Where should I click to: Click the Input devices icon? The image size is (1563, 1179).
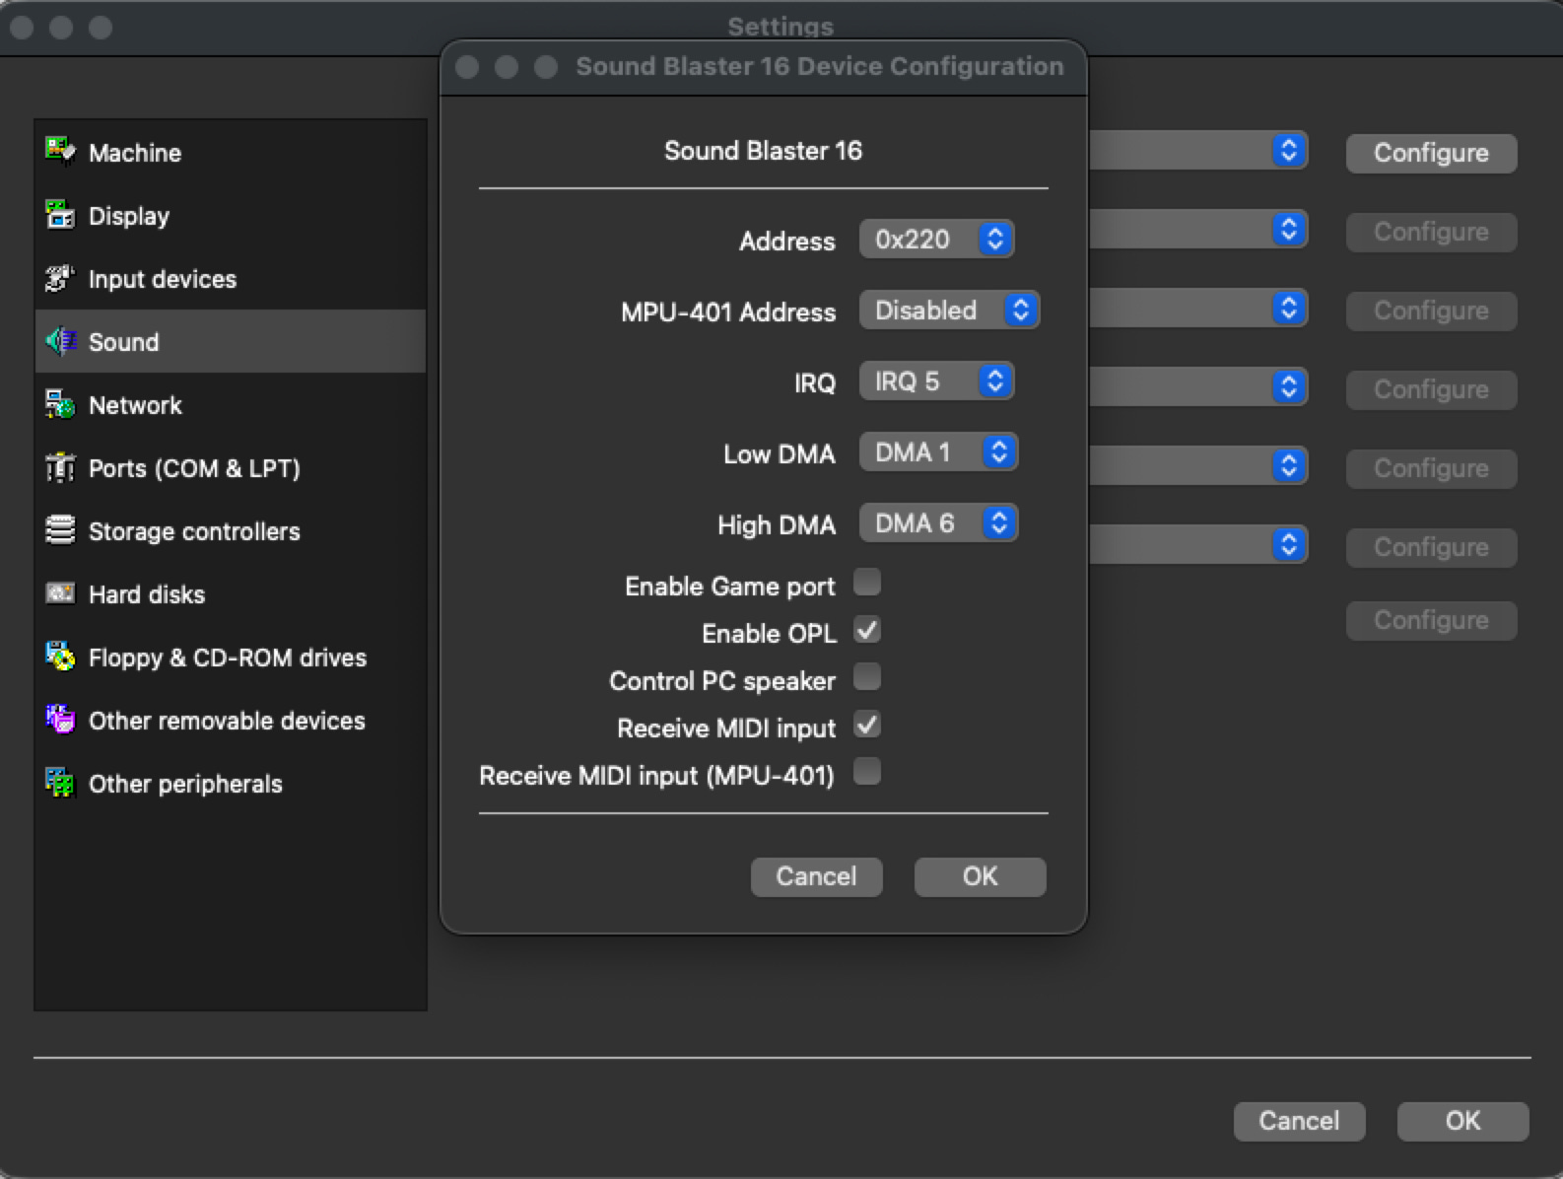(x=60, y=278)
